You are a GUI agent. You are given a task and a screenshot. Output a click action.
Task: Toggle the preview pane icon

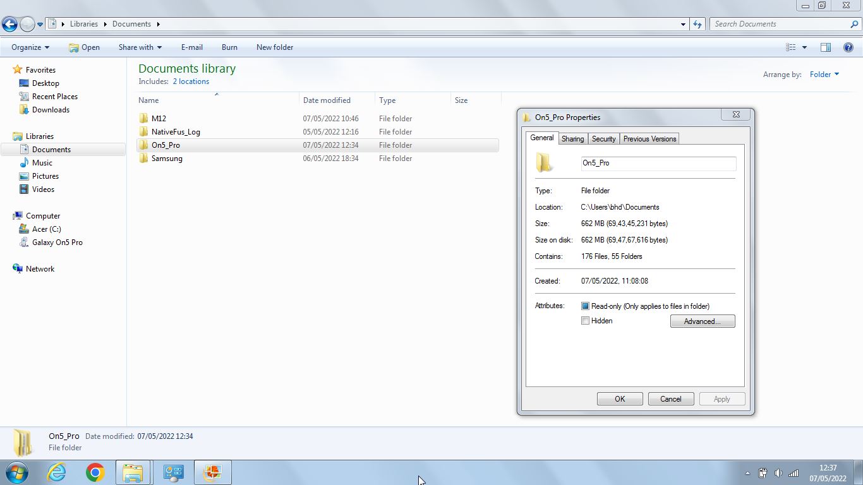[825, 47]
